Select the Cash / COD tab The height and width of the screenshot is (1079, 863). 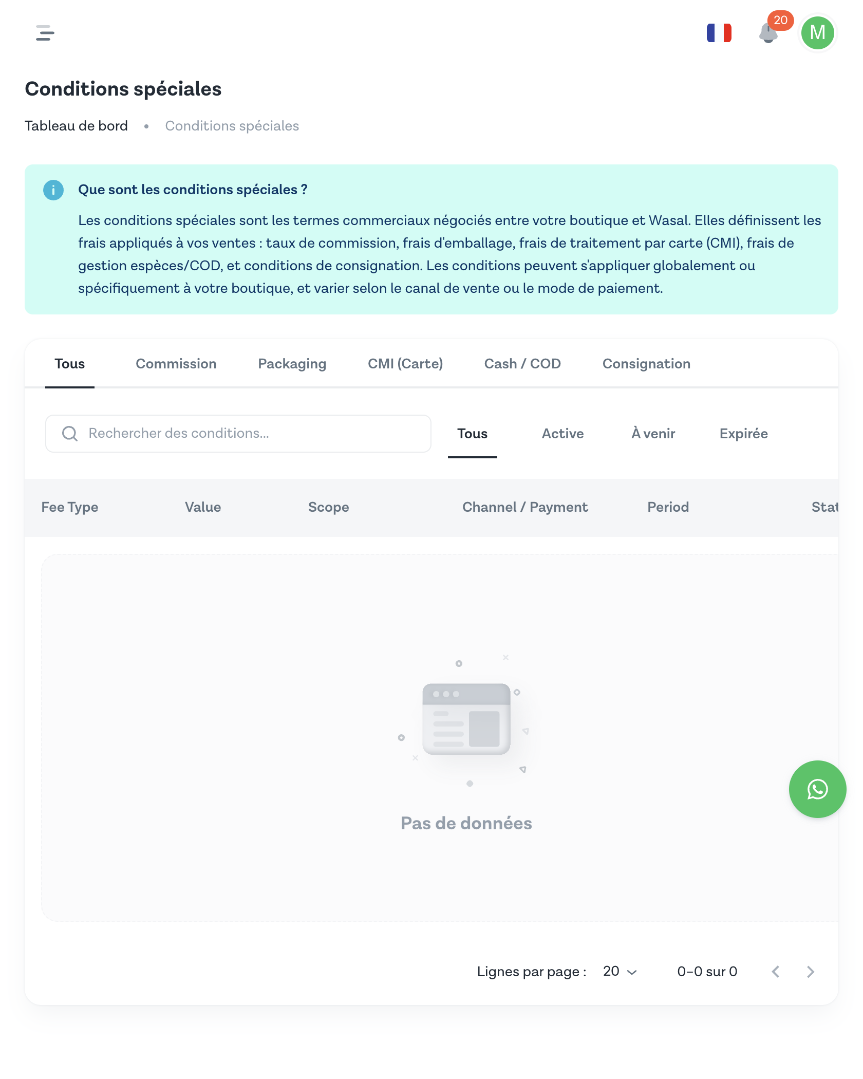point(522,364)
